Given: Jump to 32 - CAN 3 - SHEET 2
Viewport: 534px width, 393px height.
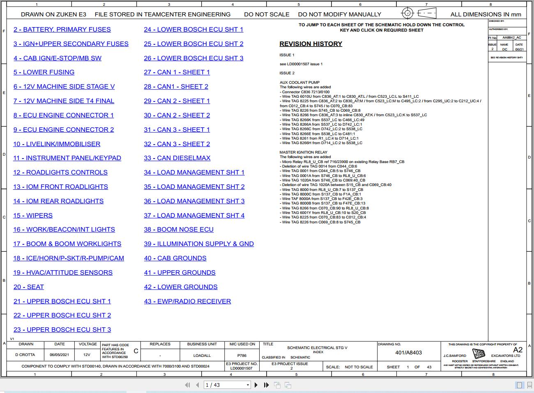Looking at the screenshot, I should coord(177,144).
